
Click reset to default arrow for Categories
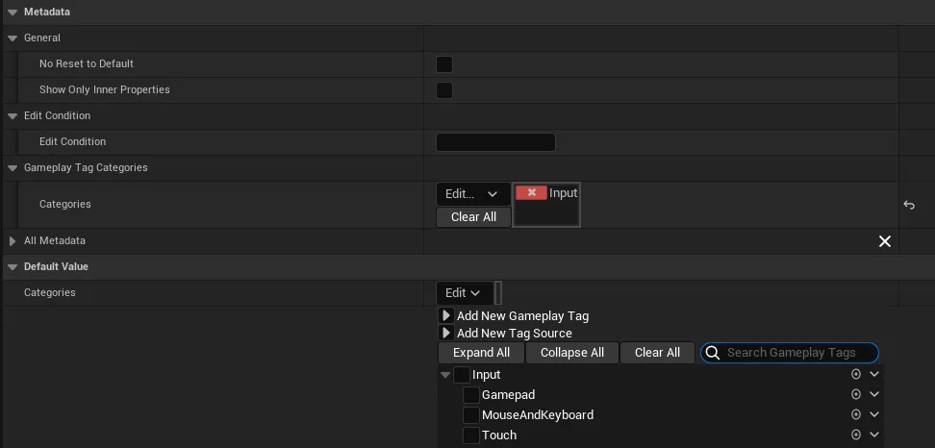pyautogui.click(x=909, y=205)
